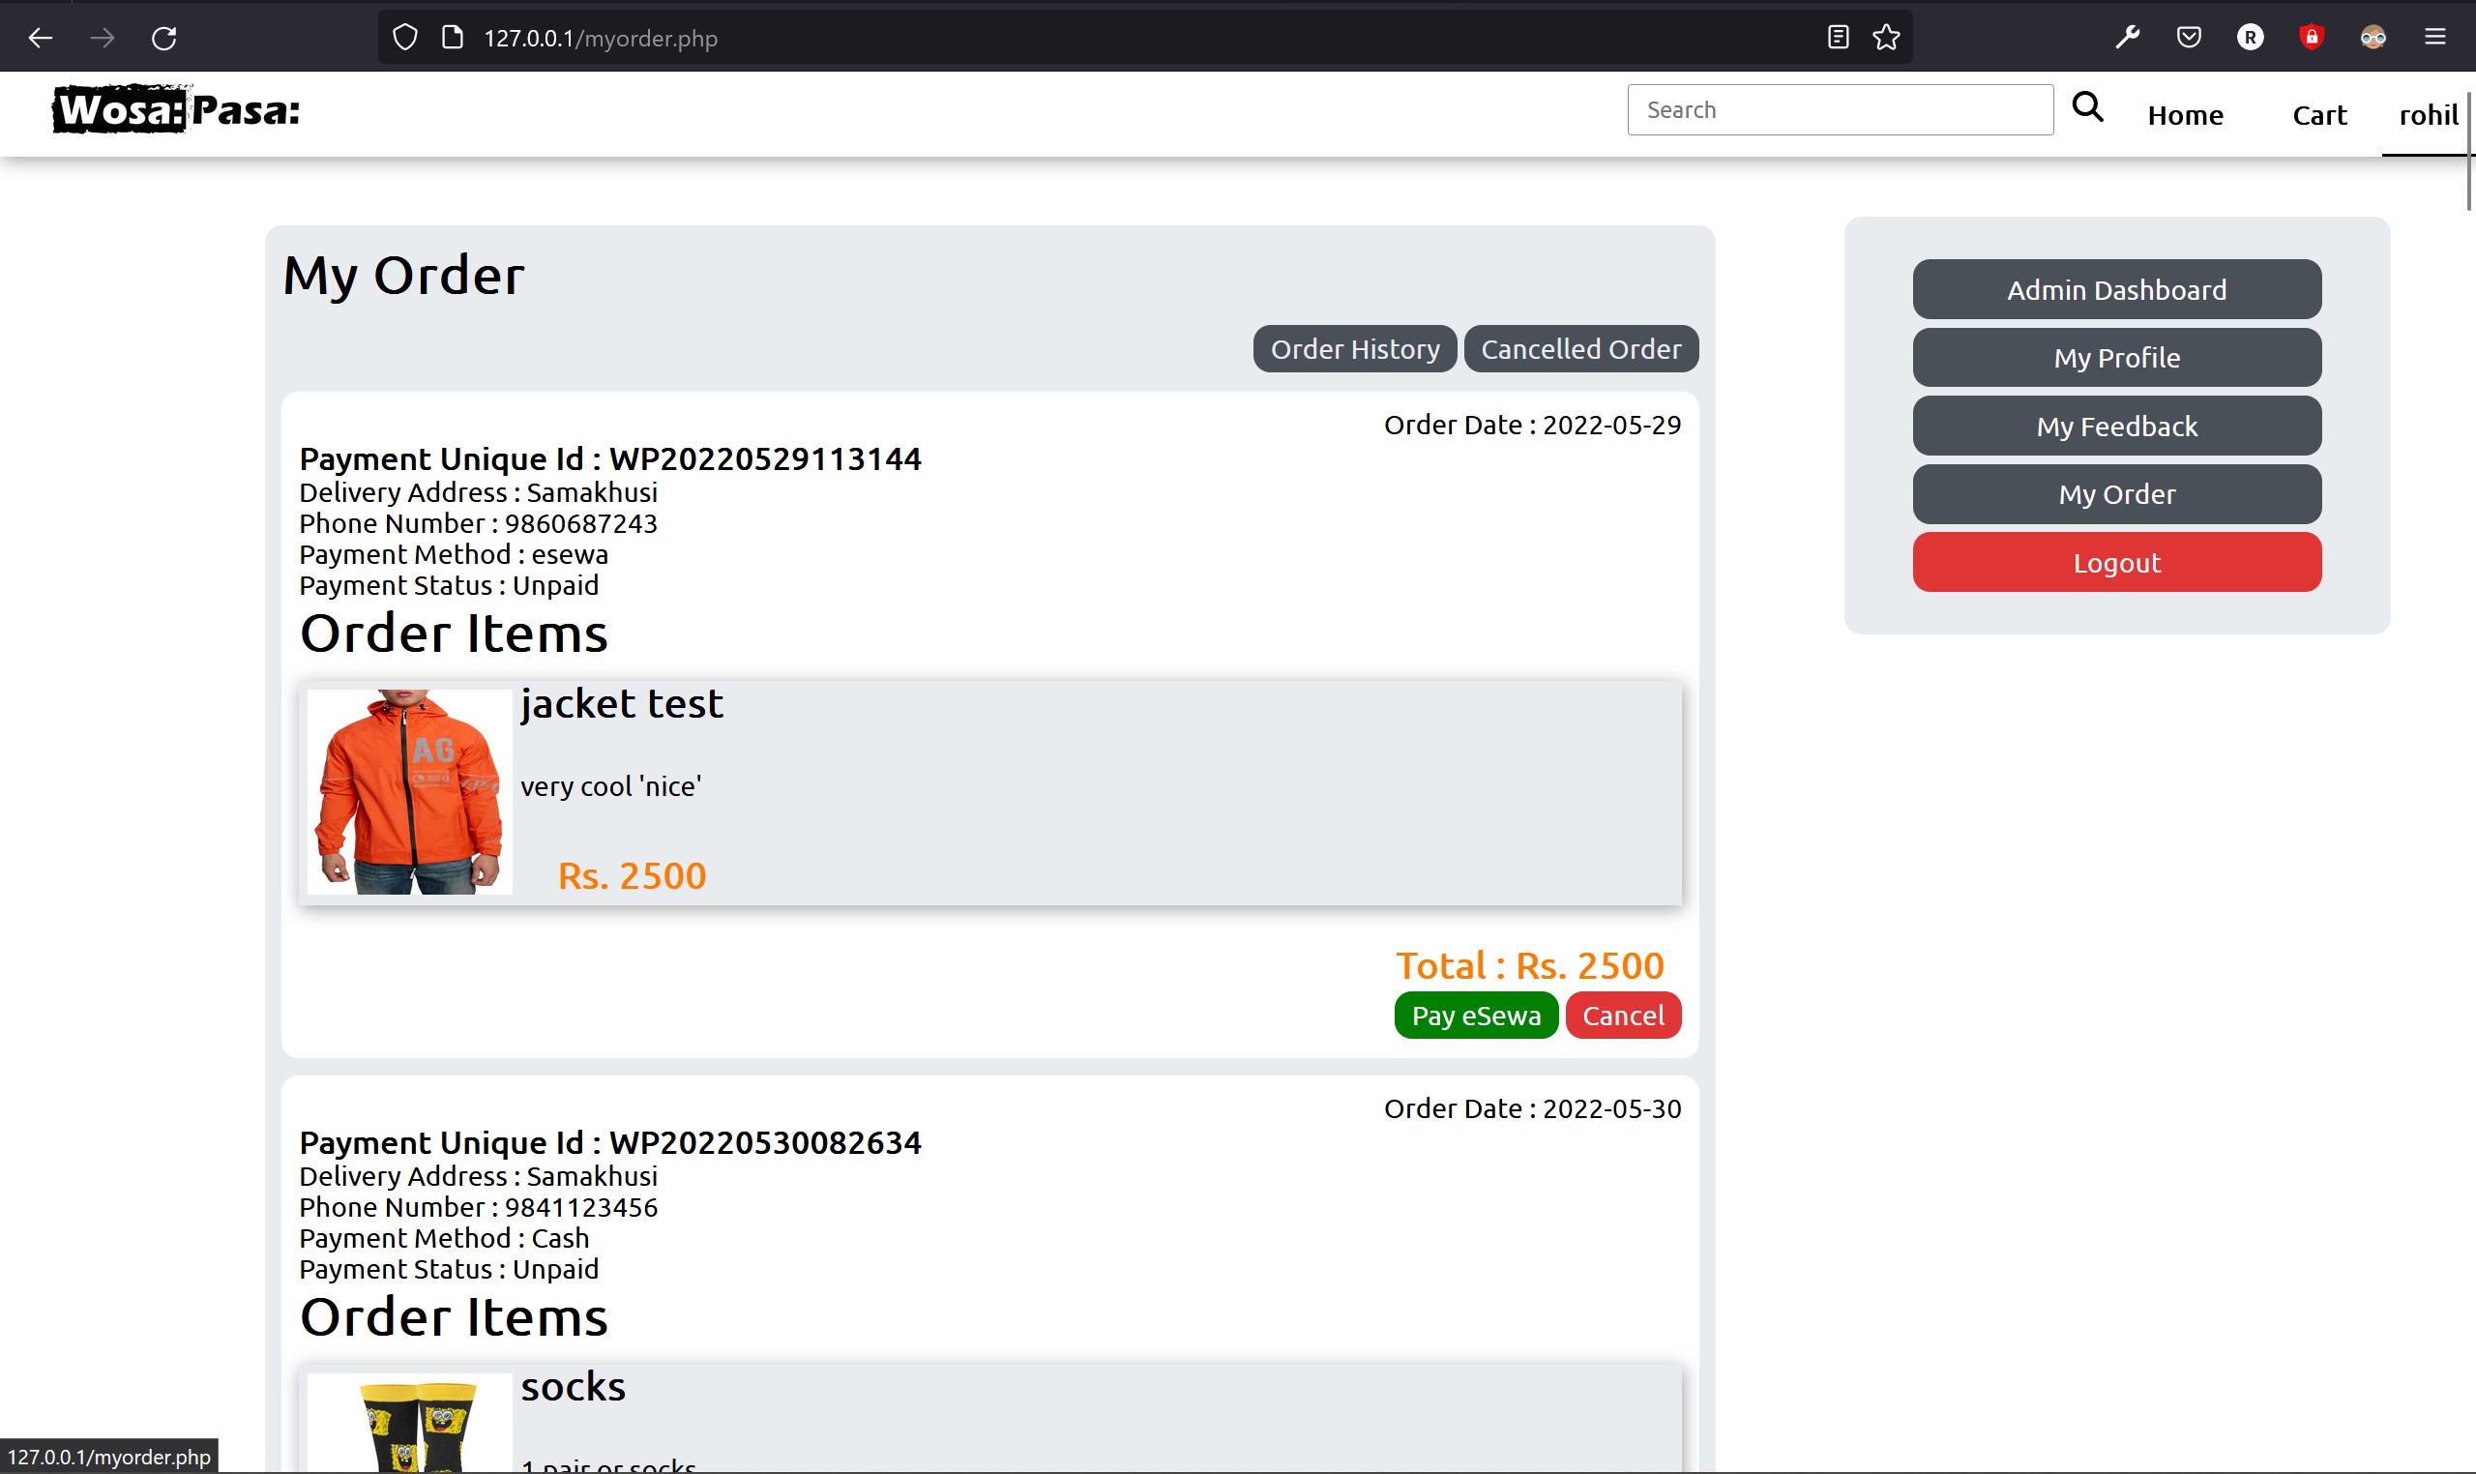Click the red lock extension icon

click(x=2312, y=38)
